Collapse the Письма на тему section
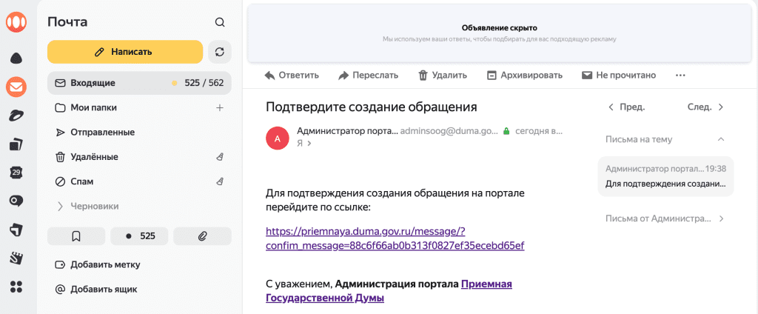This screenshot has width=758, height=314. pyautogui.click(x=720, y=139)
